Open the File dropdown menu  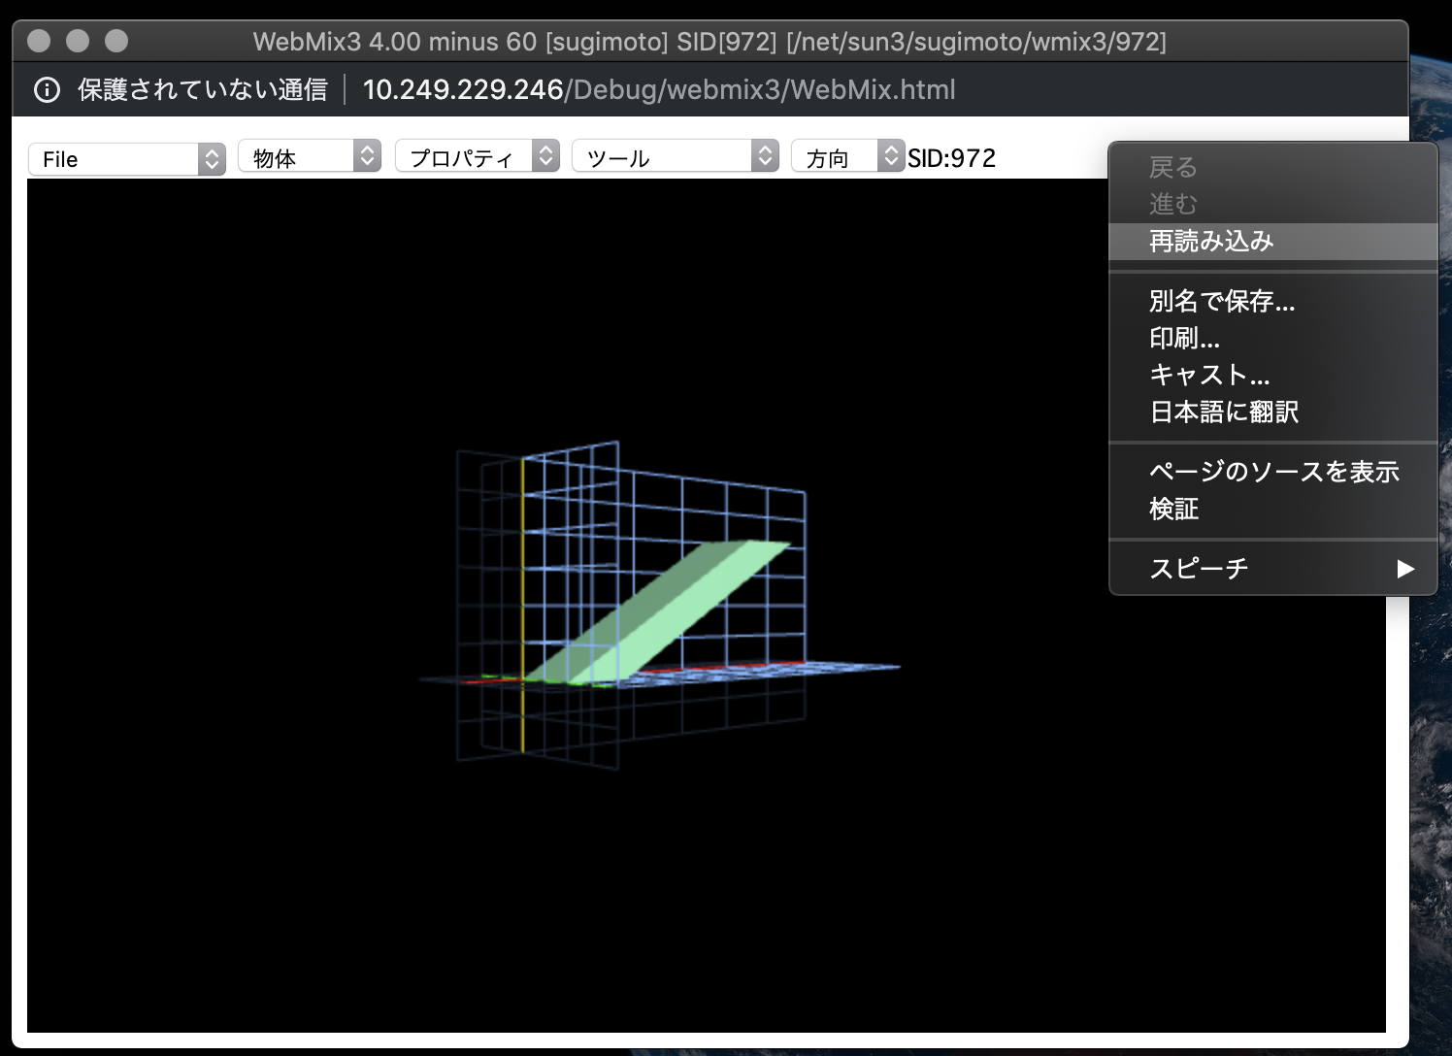[127, 159]
